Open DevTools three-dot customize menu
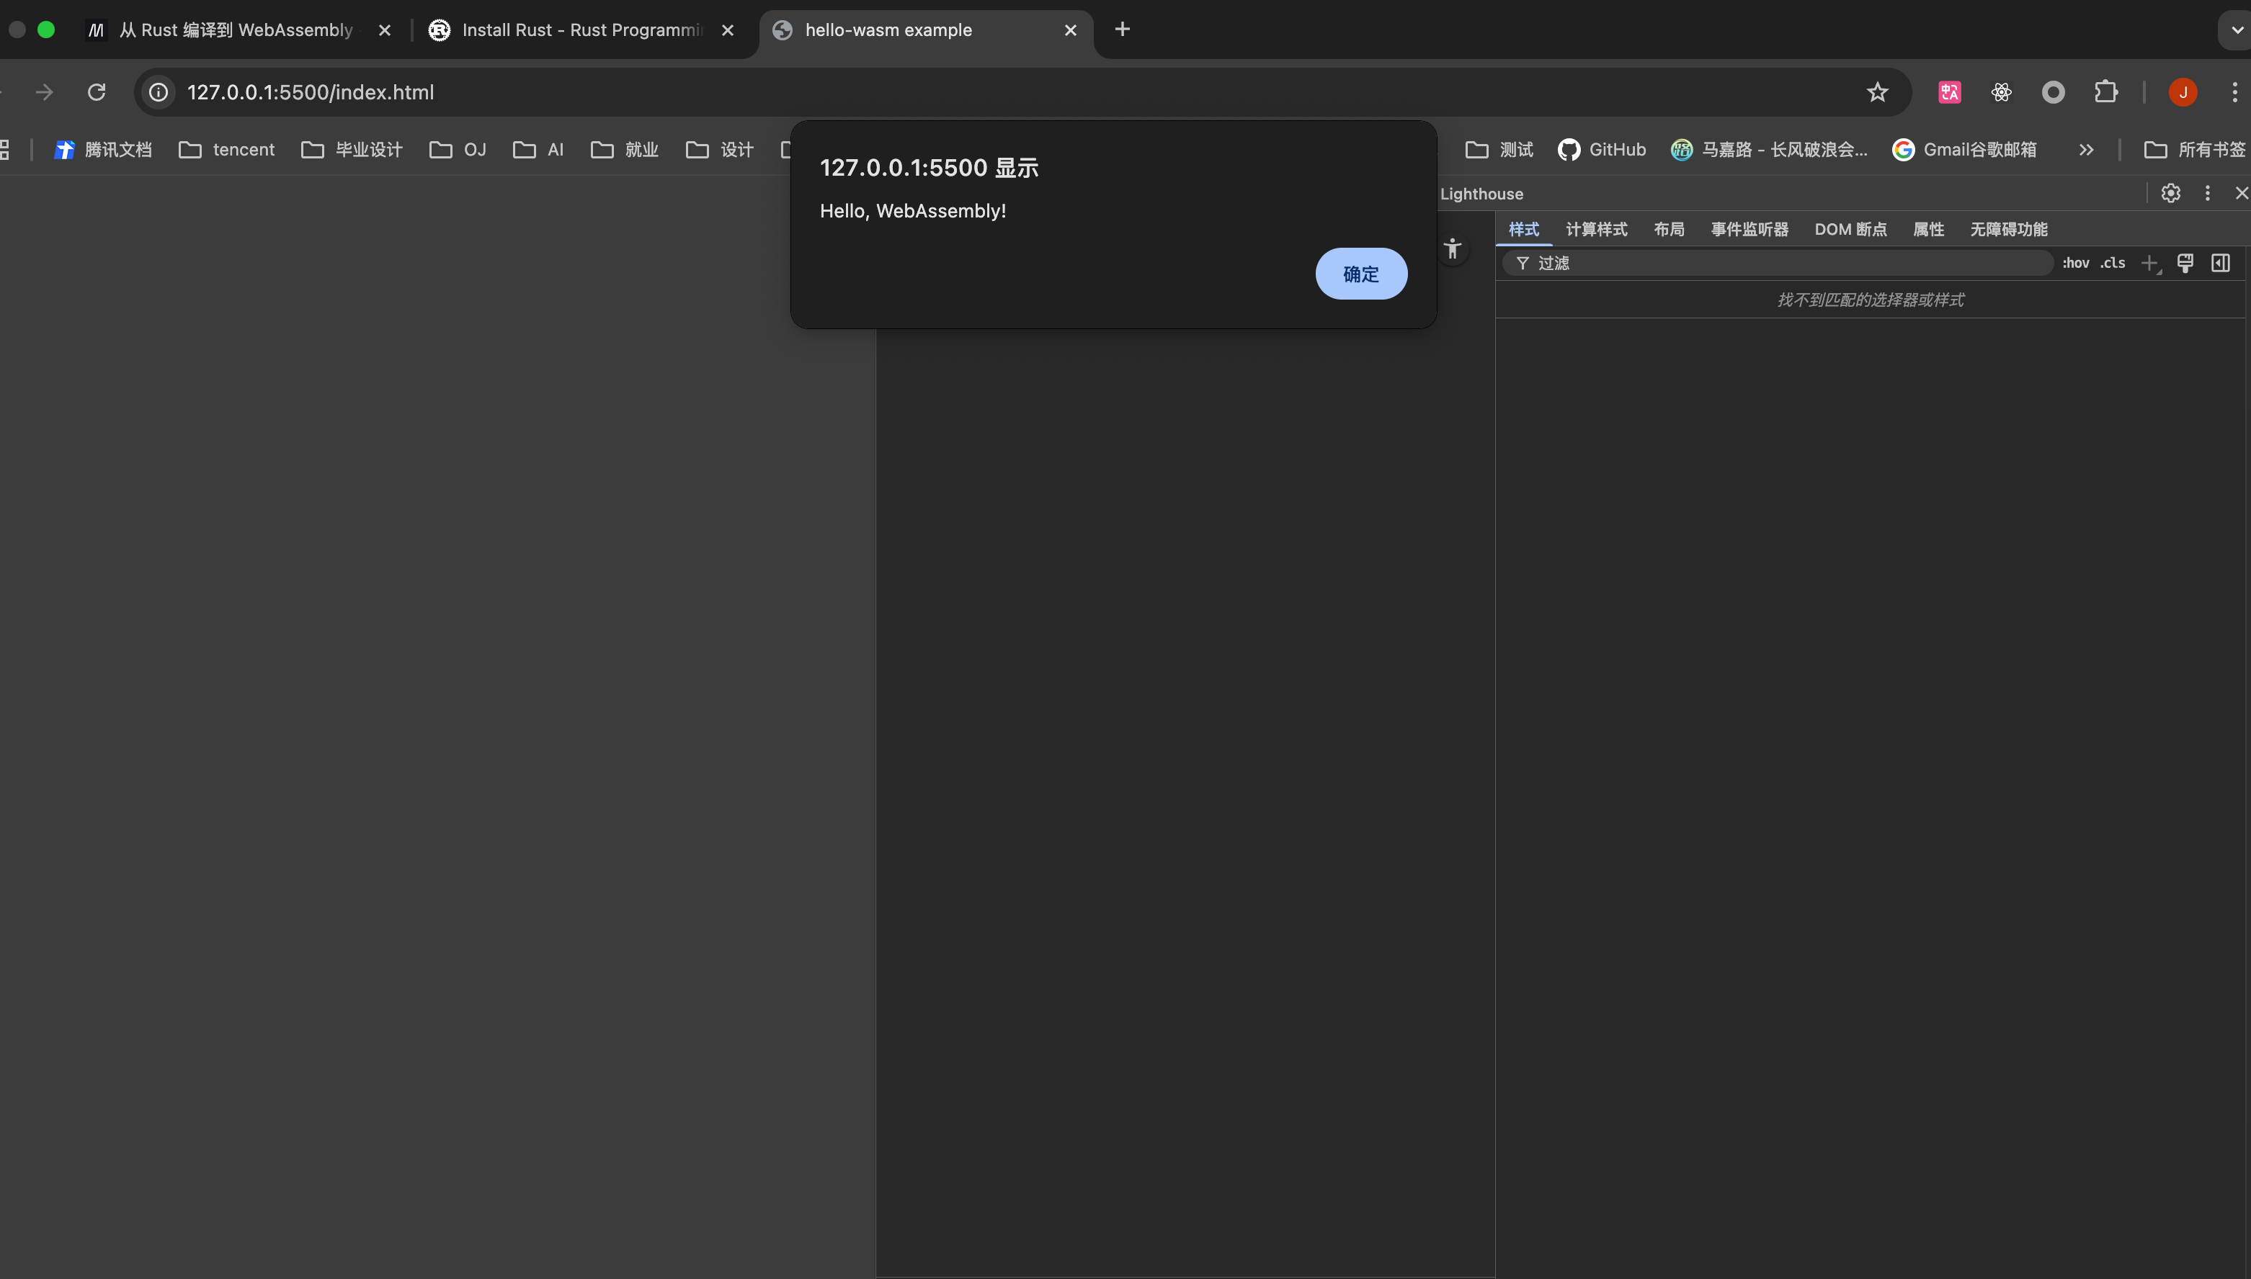The width and height of the screenshot is (2251, 1279). point(2207,193)
